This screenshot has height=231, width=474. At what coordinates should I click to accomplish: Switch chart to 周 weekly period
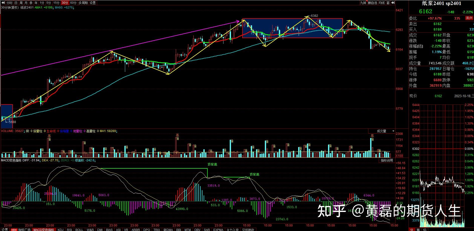[x=21, y=3]
